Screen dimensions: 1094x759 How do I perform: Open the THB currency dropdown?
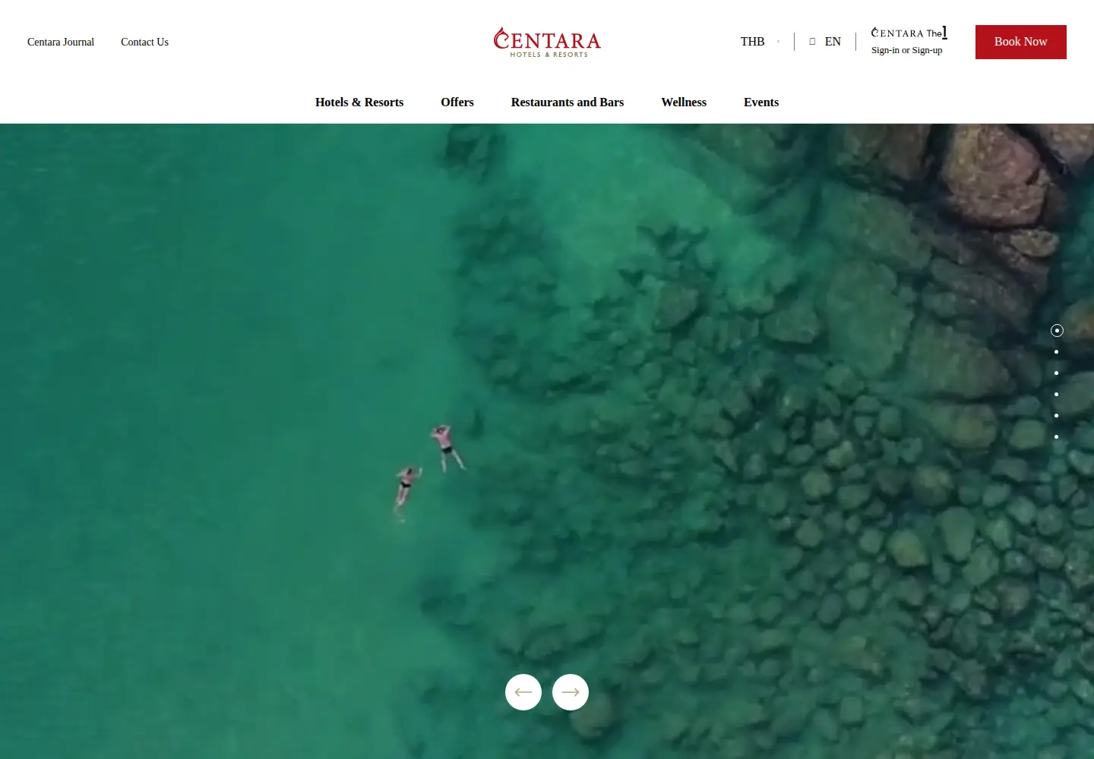click(x=760, y=42)
